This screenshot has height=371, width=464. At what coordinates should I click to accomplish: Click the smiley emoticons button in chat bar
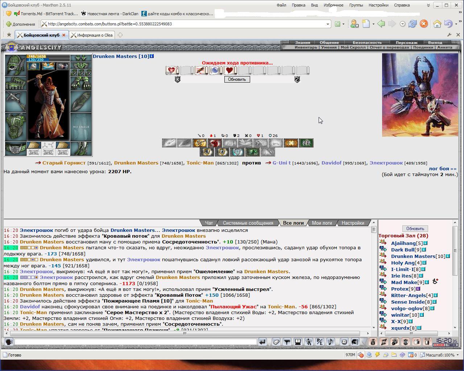[344, 342]
